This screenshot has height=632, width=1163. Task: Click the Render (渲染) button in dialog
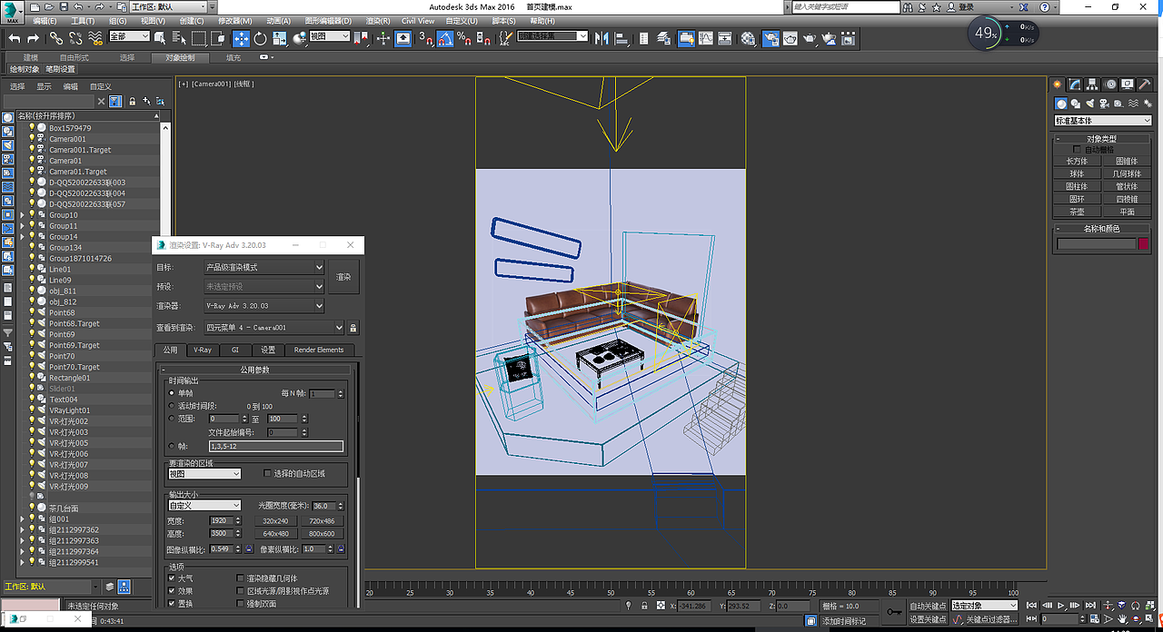pos(343,277)
